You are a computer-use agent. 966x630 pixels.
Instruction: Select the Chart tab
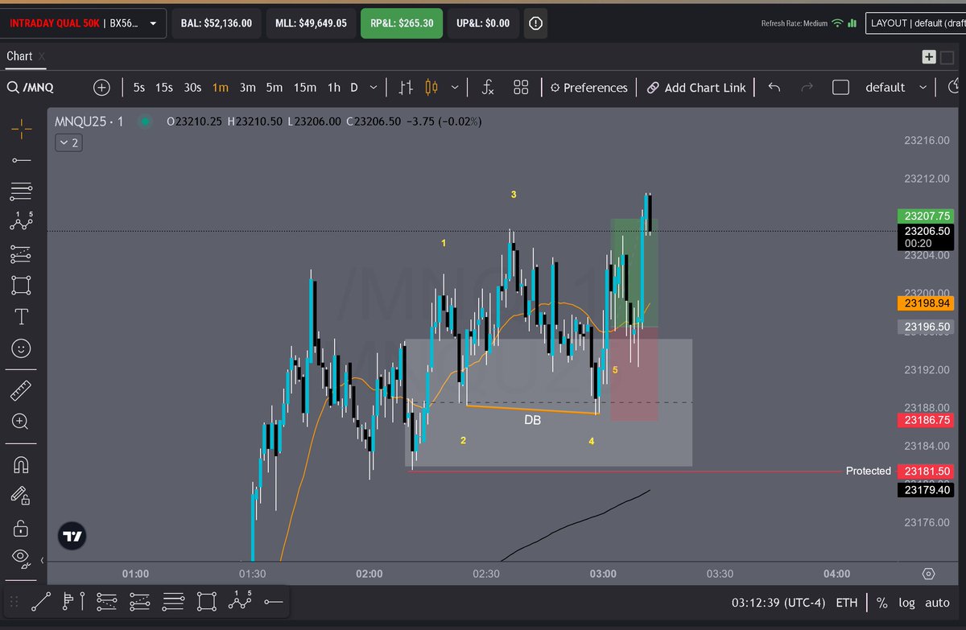coord(19,56)
